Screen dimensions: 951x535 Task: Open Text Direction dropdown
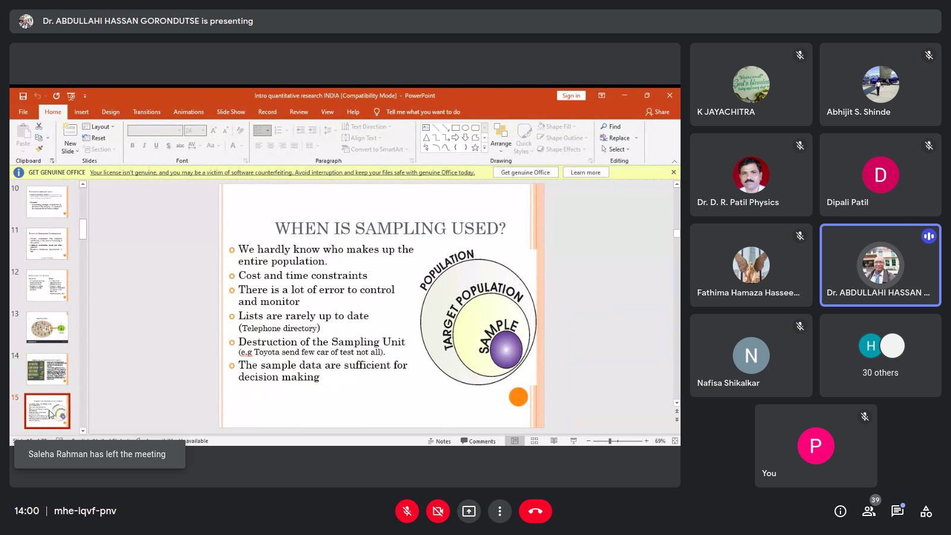pos(367,127)
